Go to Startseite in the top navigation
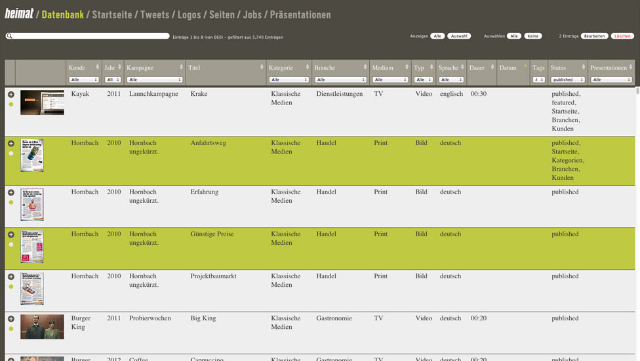This screenshot has width=640, height=361. (112, 14)
